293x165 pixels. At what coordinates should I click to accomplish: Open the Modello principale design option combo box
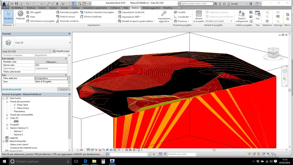[219, 21]
